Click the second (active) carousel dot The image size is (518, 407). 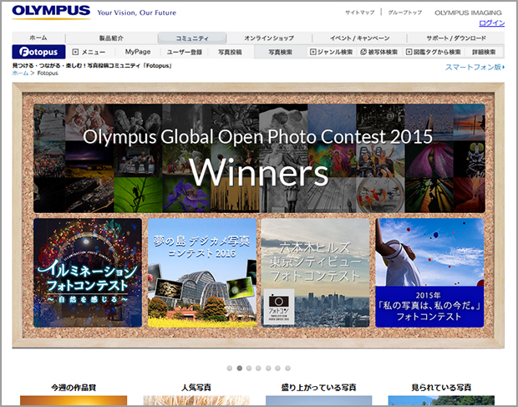(x=240, y=368)
